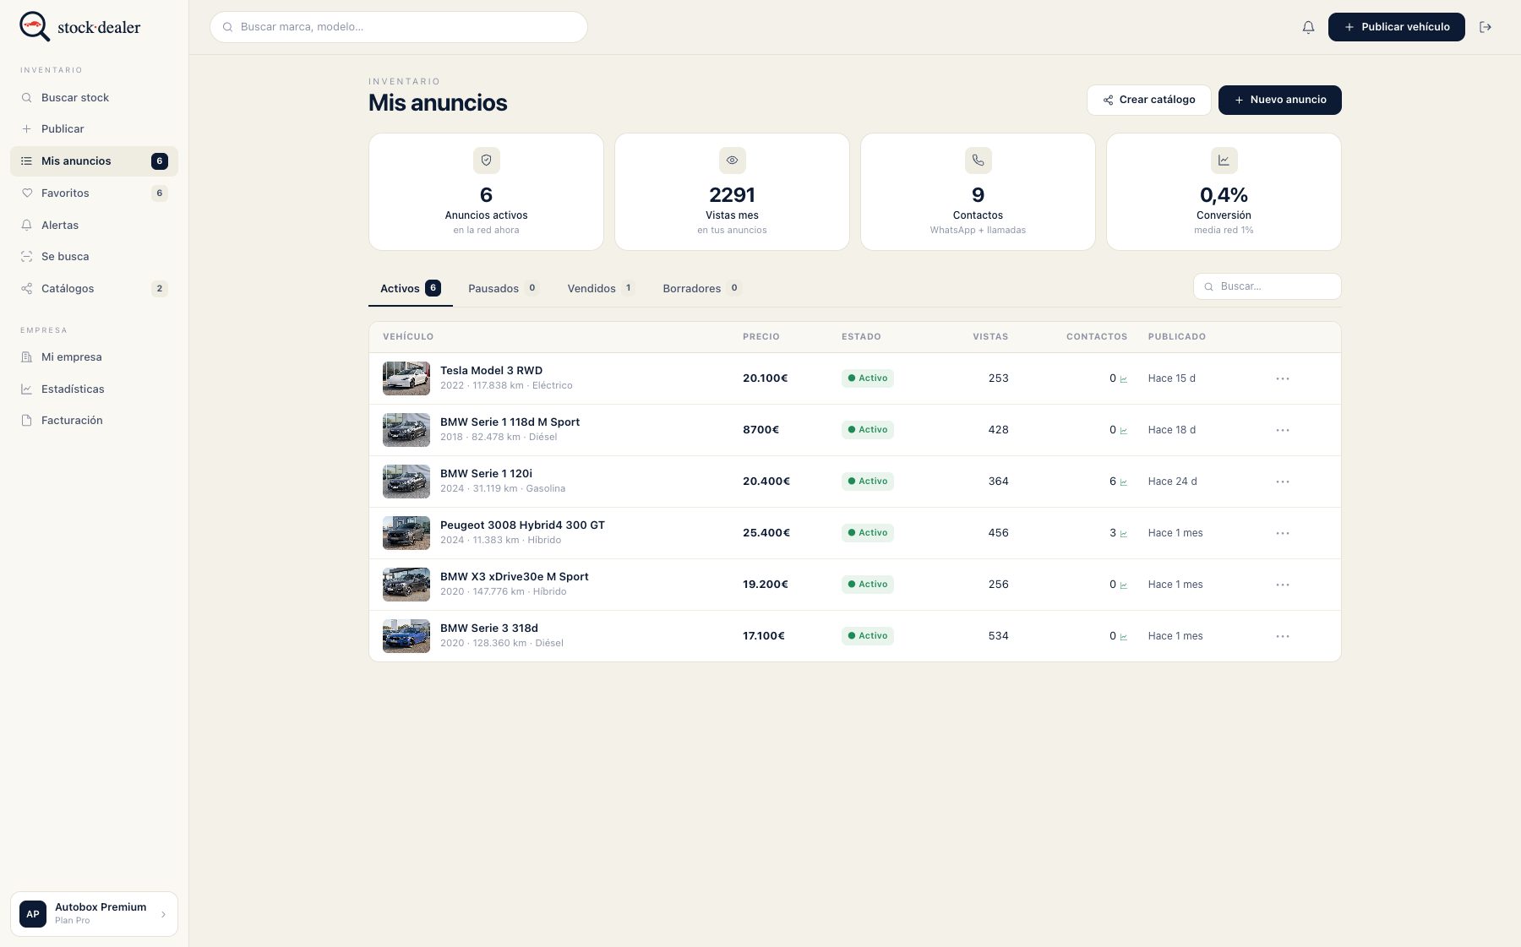Viewport: 1521px width, 947px height.
Task: Switch to the Pausados tab
Action: pos(503,288)
